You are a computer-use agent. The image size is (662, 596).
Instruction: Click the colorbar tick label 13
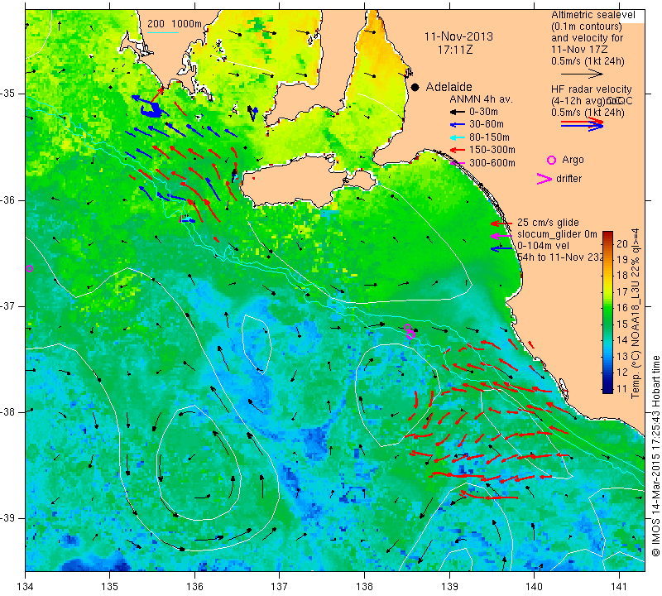(x=622, y=356)
